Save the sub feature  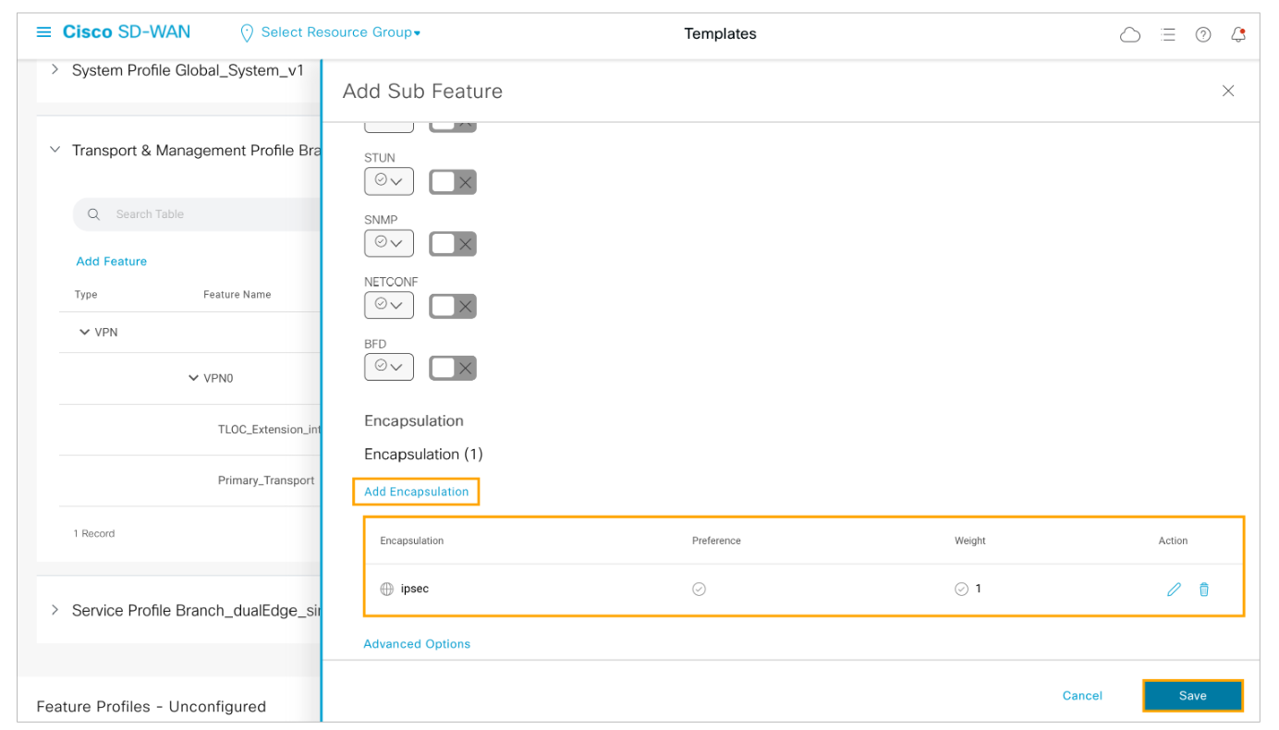click(1192, 696)
